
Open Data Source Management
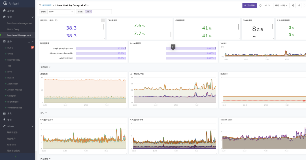pos(20,23)
